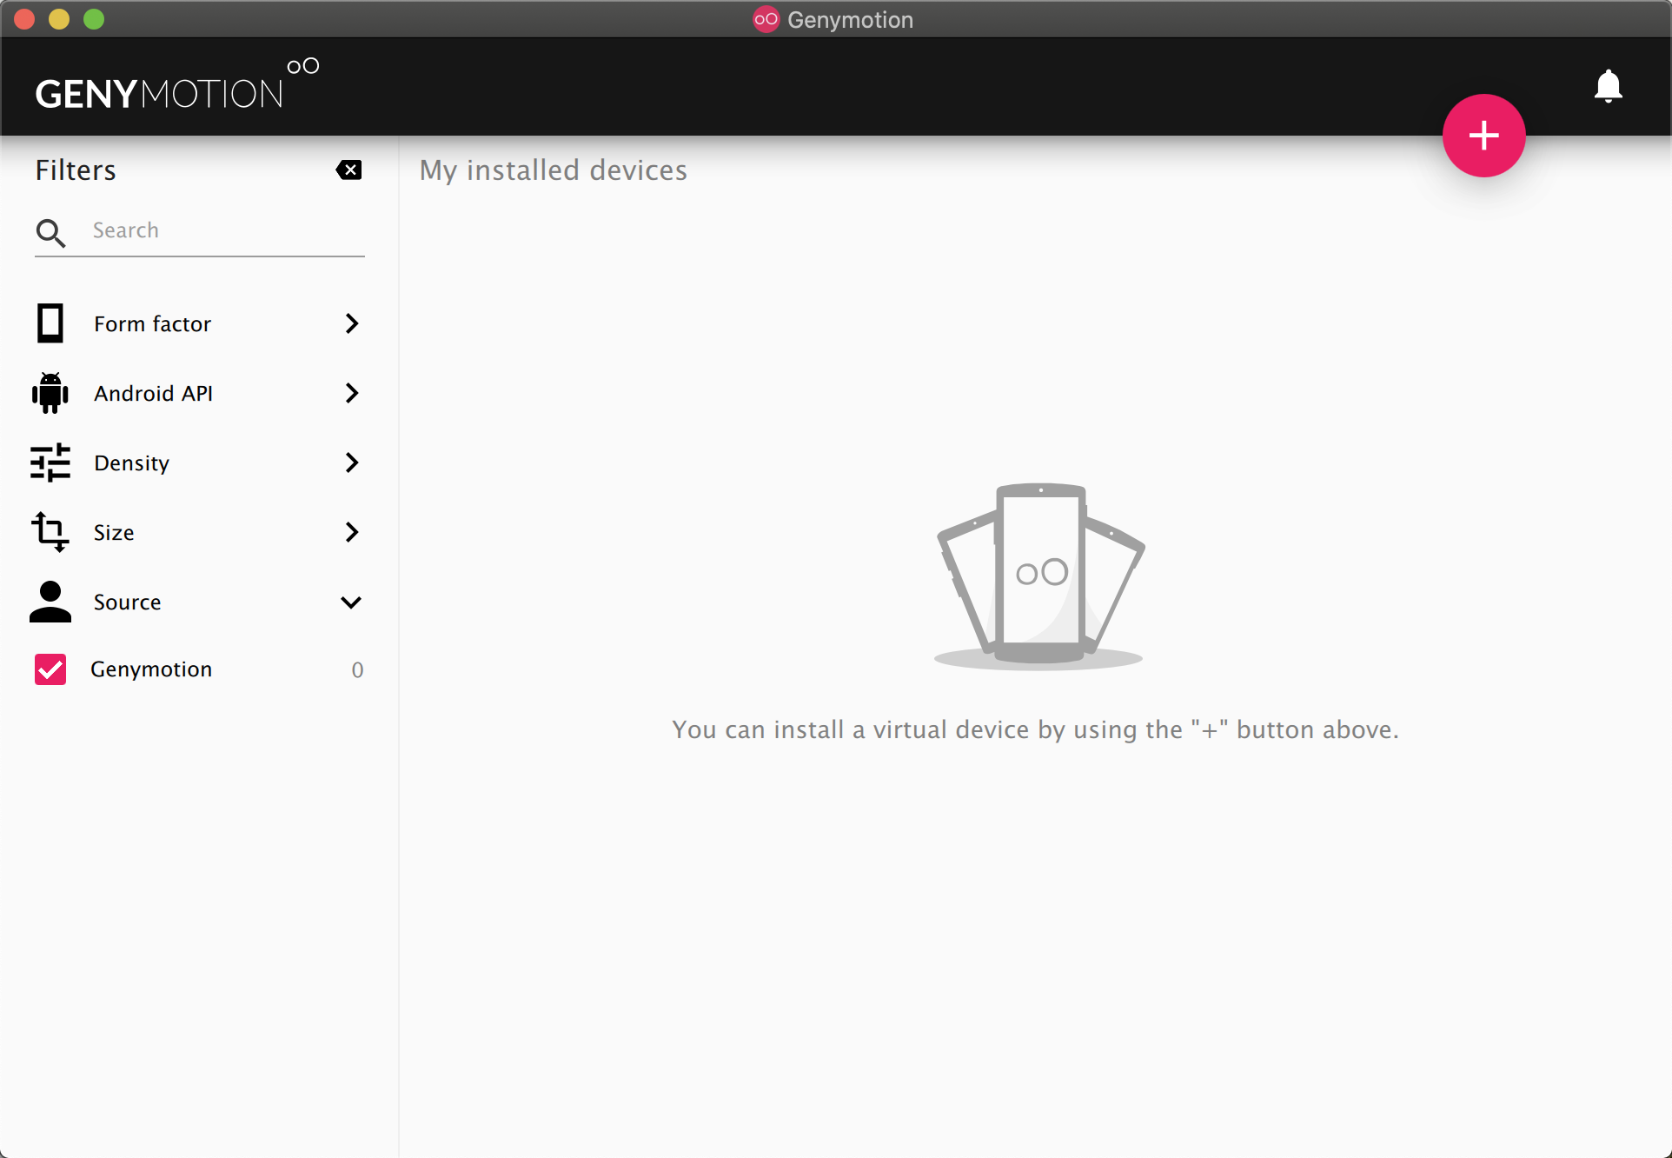The height and width of the screenshot is (1158, 1672).
Task: Click the Genymotion device count 0
Action: [x=357, y=670]
